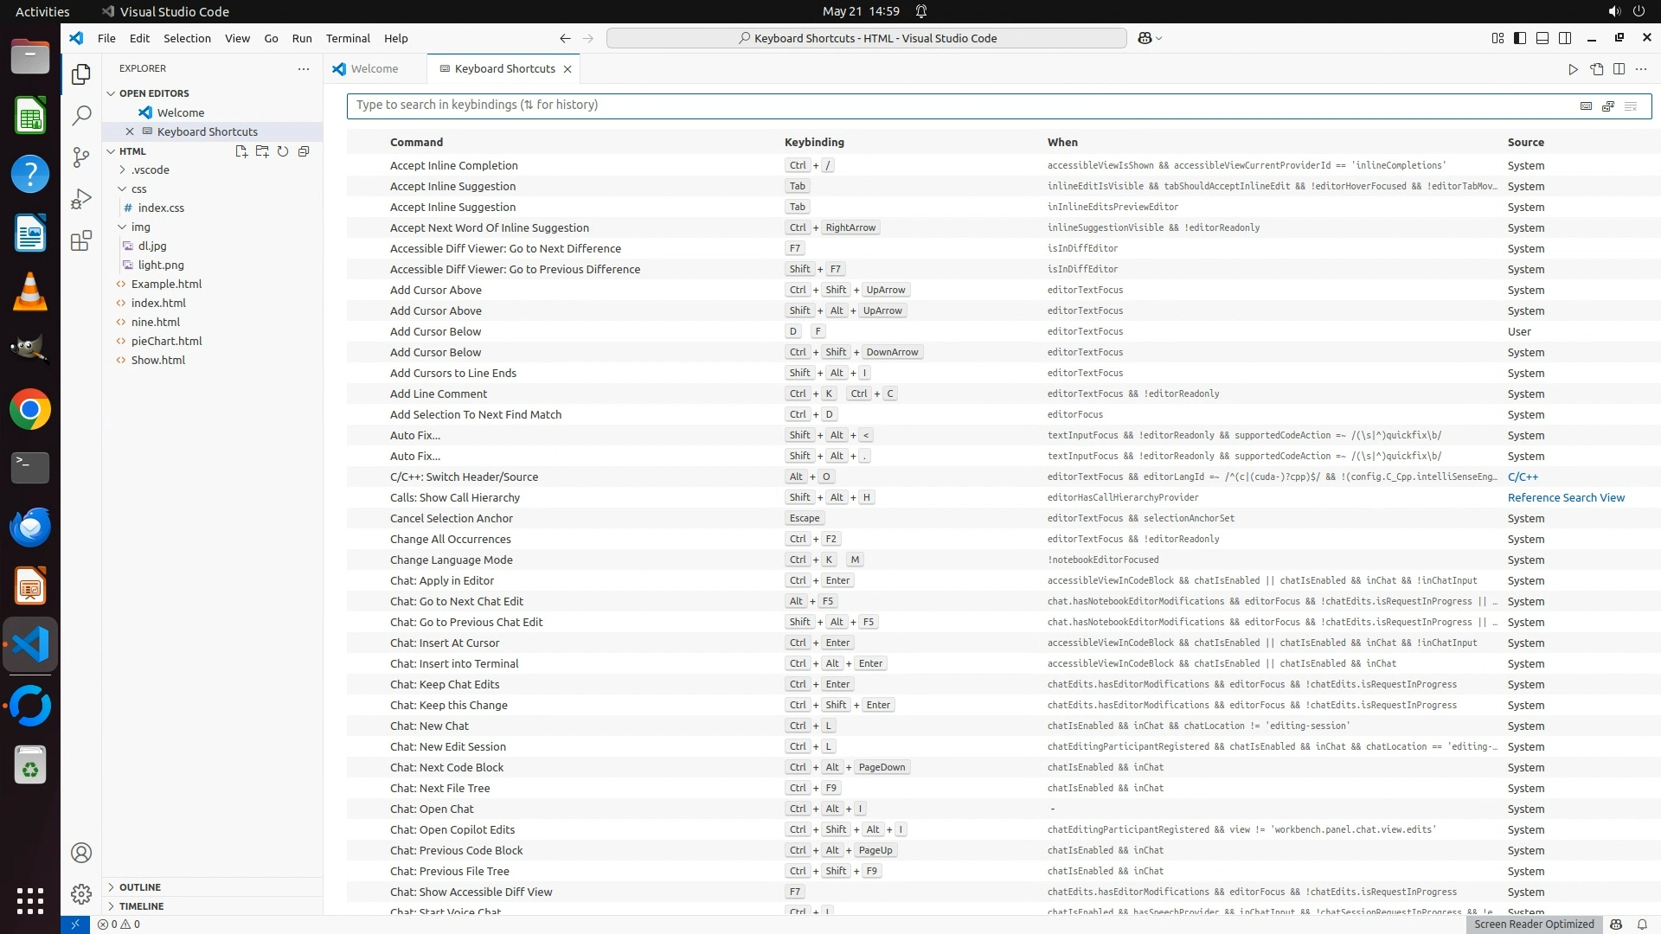Open the Source Control view
This screenshot has width=1661, height=934.
click(81, 157)
